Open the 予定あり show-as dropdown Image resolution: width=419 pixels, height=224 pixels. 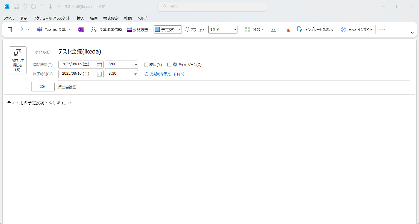(168, 29)
